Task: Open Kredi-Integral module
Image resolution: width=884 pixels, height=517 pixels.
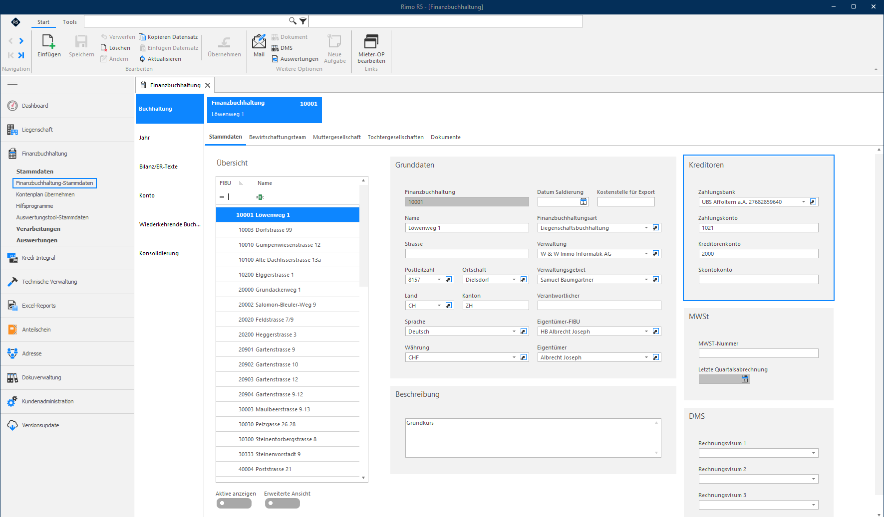Action: point(67,258)
